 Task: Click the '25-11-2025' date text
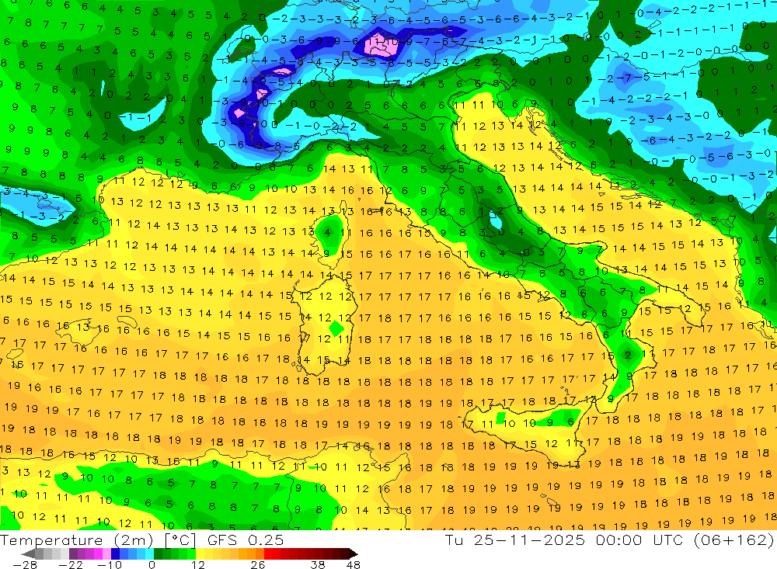[x=529, y=540]
